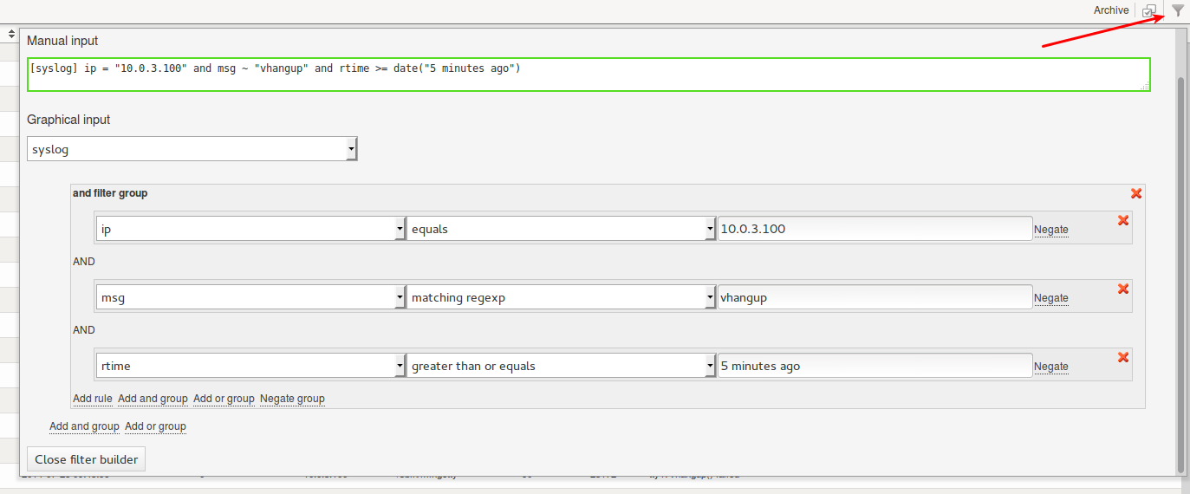Open the syslog table dropdown
The width and height of the screenshot is (1190, 494).
click(192, 149)
